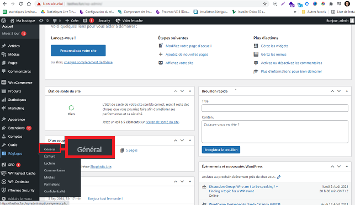
Task: Move Événements et nouveautés panel up
Action: 332,166
